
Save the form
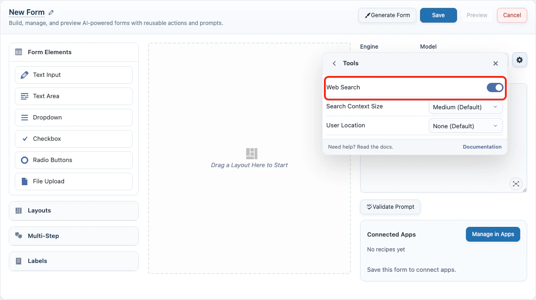(438, 15)
